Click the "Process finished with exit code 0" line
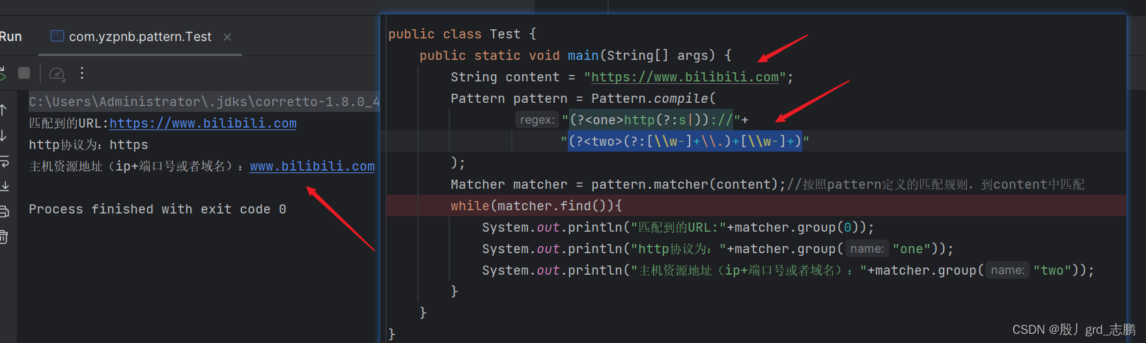 (158, 209)
